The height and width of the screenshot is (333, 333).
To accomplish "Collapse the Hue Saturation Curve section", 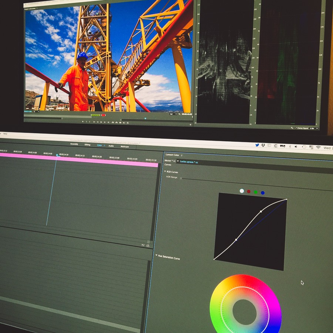I will tap(157, 255).
